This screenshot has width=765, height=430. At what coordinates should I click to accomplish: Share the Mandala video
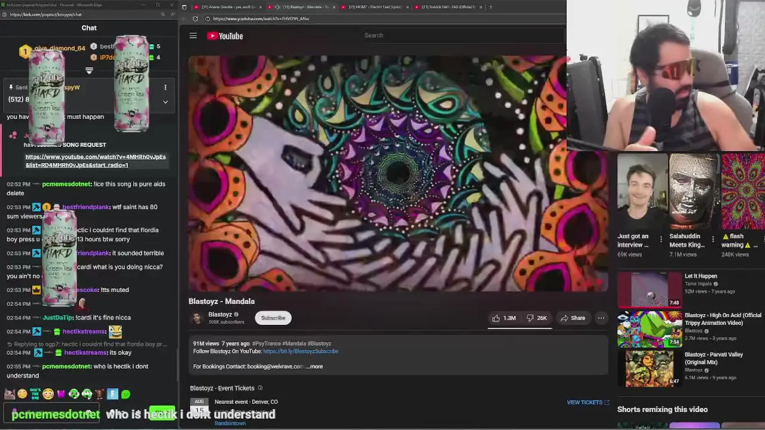(x=573, y=318)
